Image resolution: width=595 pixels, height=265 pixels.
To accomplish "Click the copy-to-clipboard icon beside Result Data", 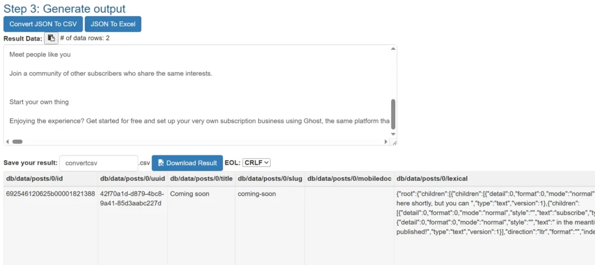I will coord(51,38).
